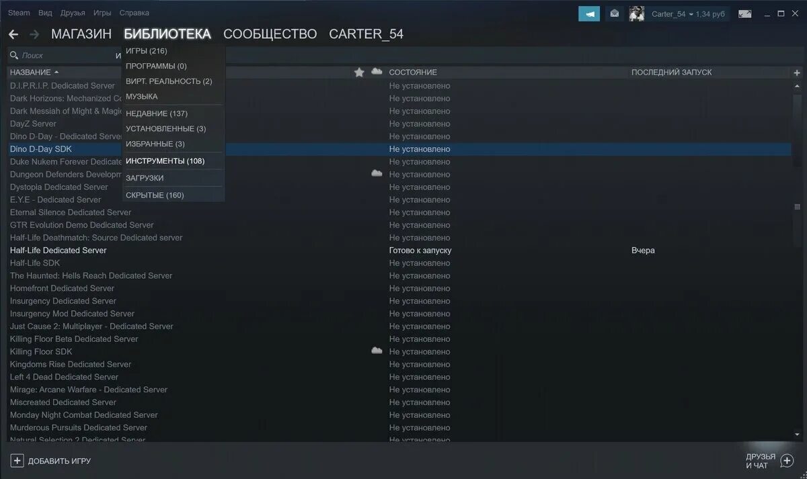Select Insurgency Mod Dedicated Server

point(72,314)
